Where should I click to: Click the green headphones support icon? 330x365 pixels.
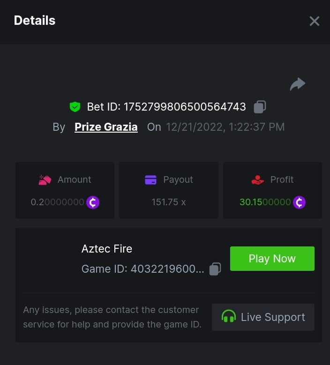228,316
